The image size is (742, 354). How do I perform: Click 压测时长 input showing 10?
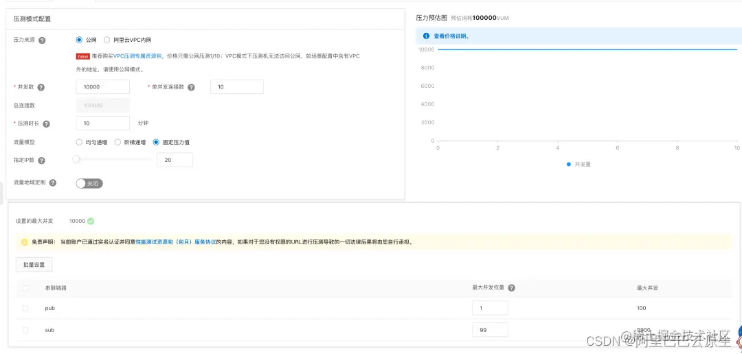(102, 123)
